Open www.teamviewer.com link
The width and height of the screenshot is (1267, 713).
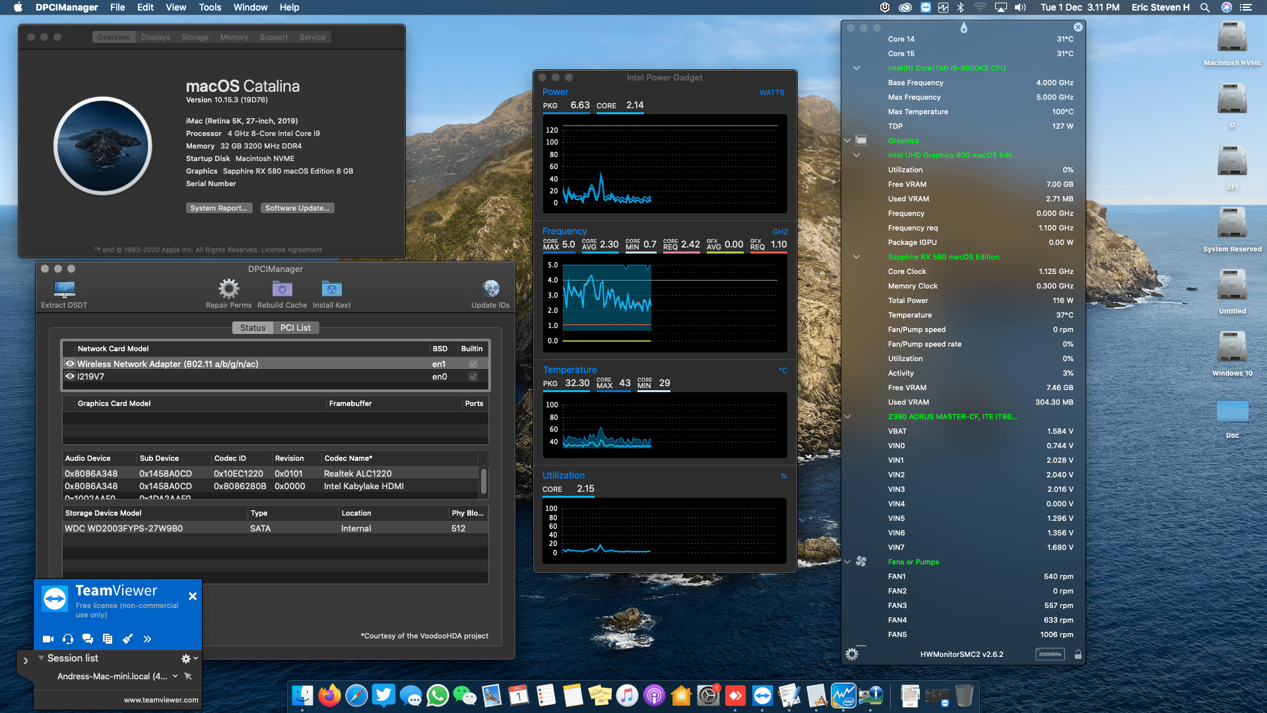point(161,700)
